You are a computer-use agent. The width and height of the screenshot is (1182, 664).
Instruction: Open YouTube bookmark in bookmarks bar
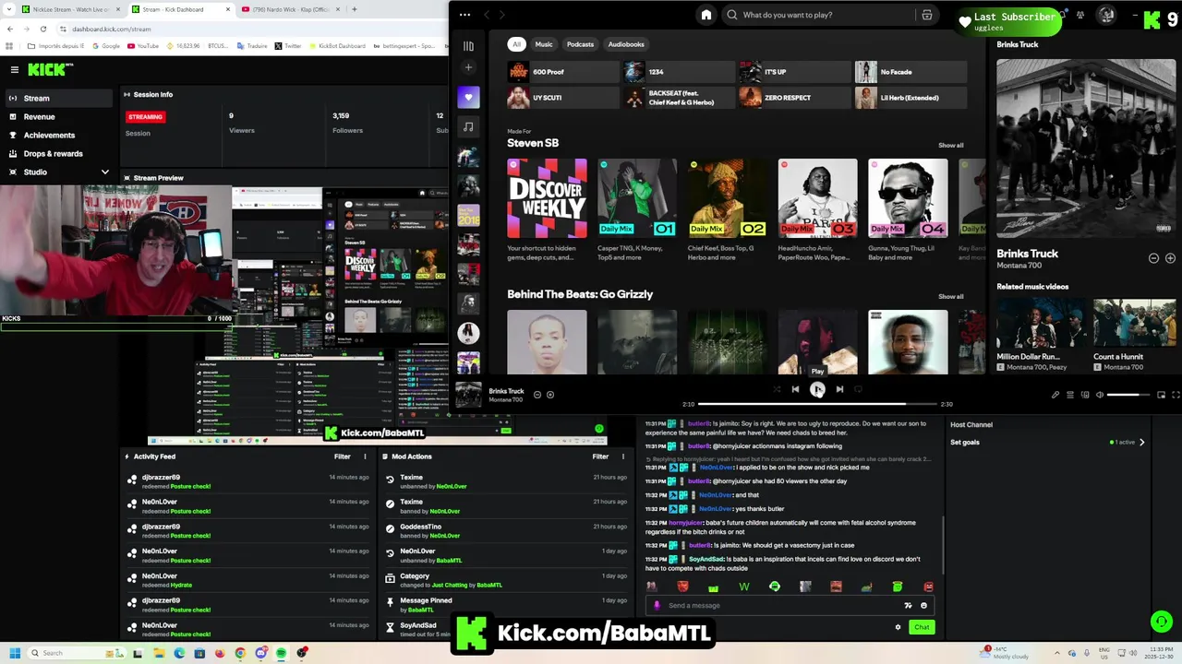tap(143, 45)
